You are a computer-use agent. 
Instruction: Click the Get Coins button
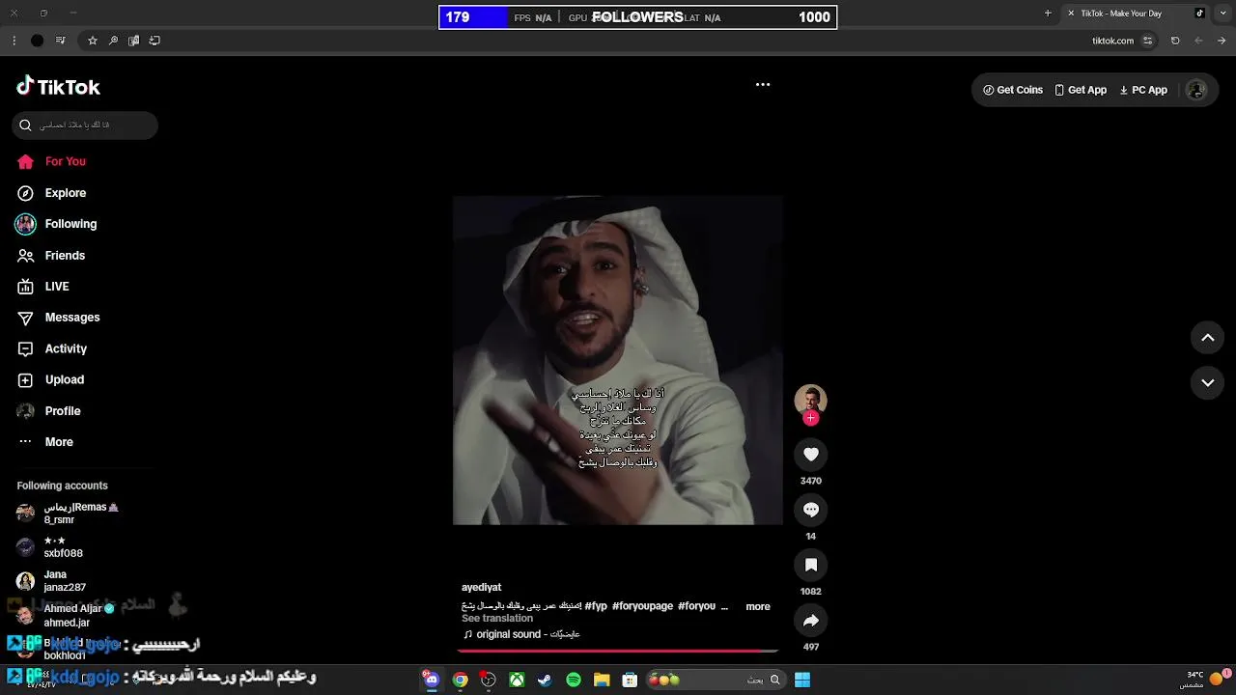coord(1013,90)
